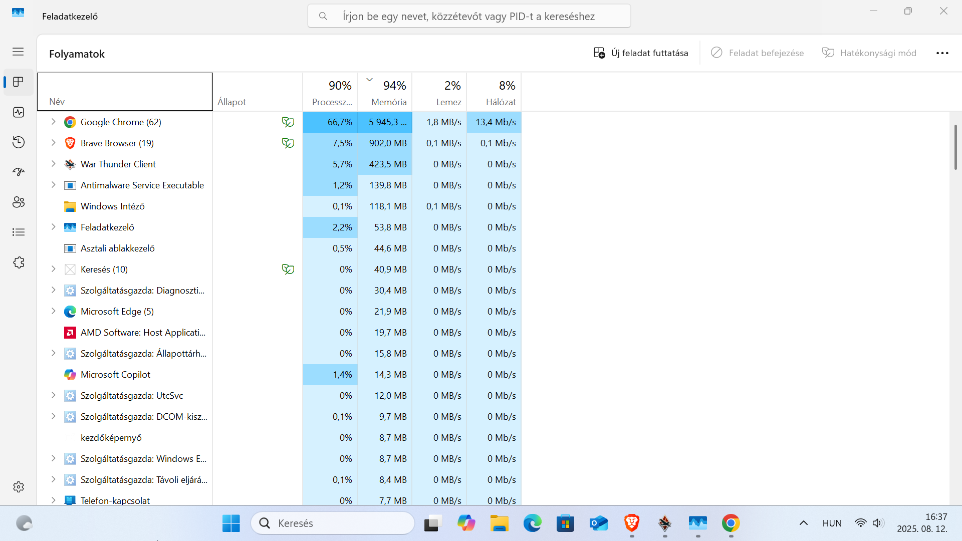Viewport: 962px width, 541px height.
Task: Select the Asztali ablakkezelő row
Action: (279, 248)
